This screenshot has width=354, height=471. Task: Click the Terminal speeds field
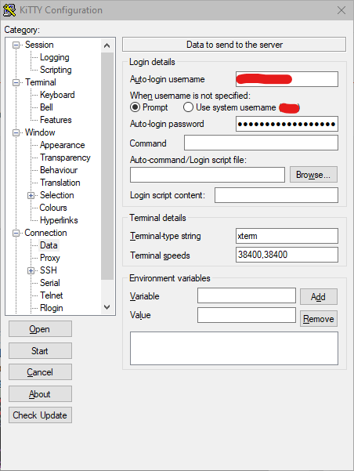click(287, 255)
